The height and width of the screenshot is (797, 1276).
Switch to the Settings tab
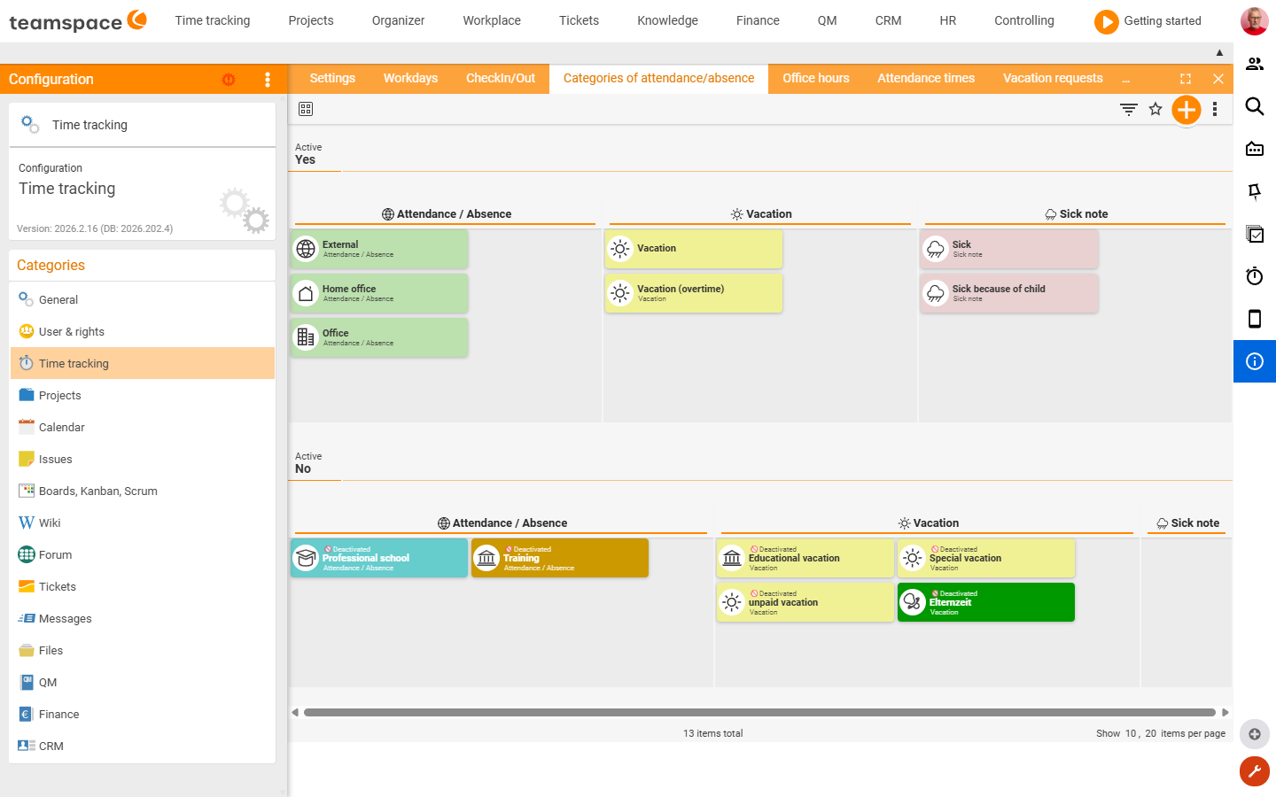(332, 78)
